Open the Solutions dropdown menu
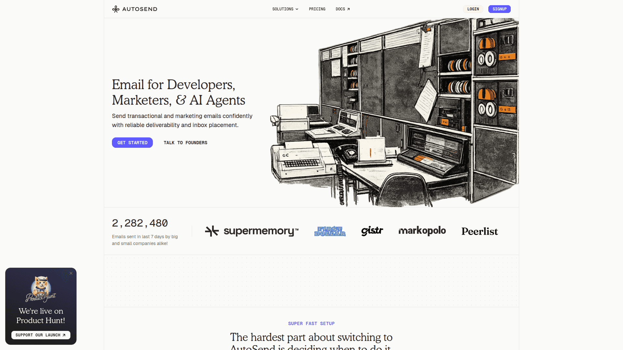The height and width of the screenshot is (350, 623). (x=285, y=9)
